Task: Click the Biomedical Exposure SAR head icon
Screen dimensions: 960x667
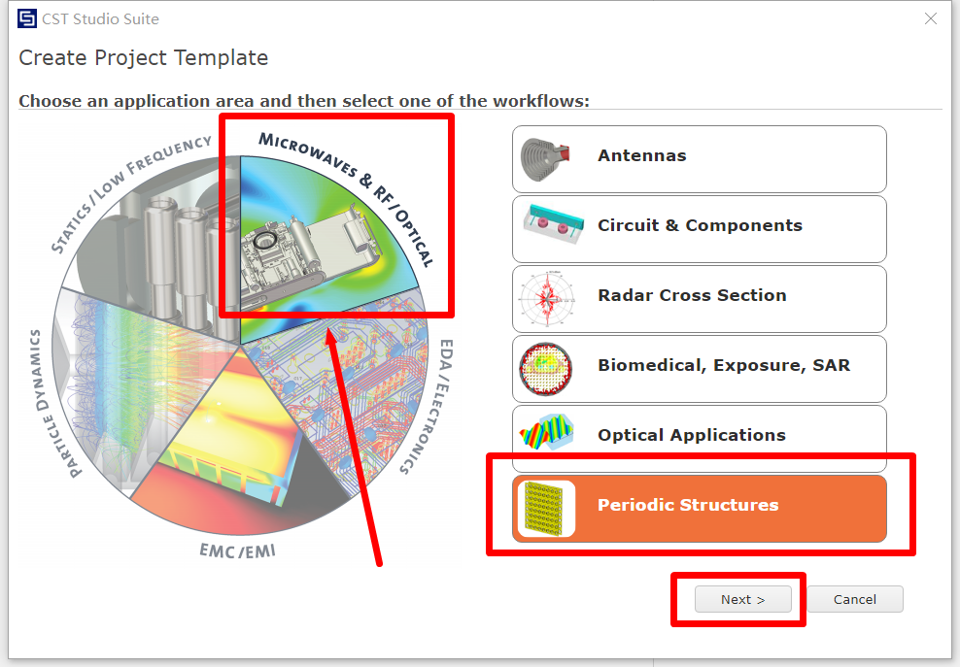Action: [546, 368]
